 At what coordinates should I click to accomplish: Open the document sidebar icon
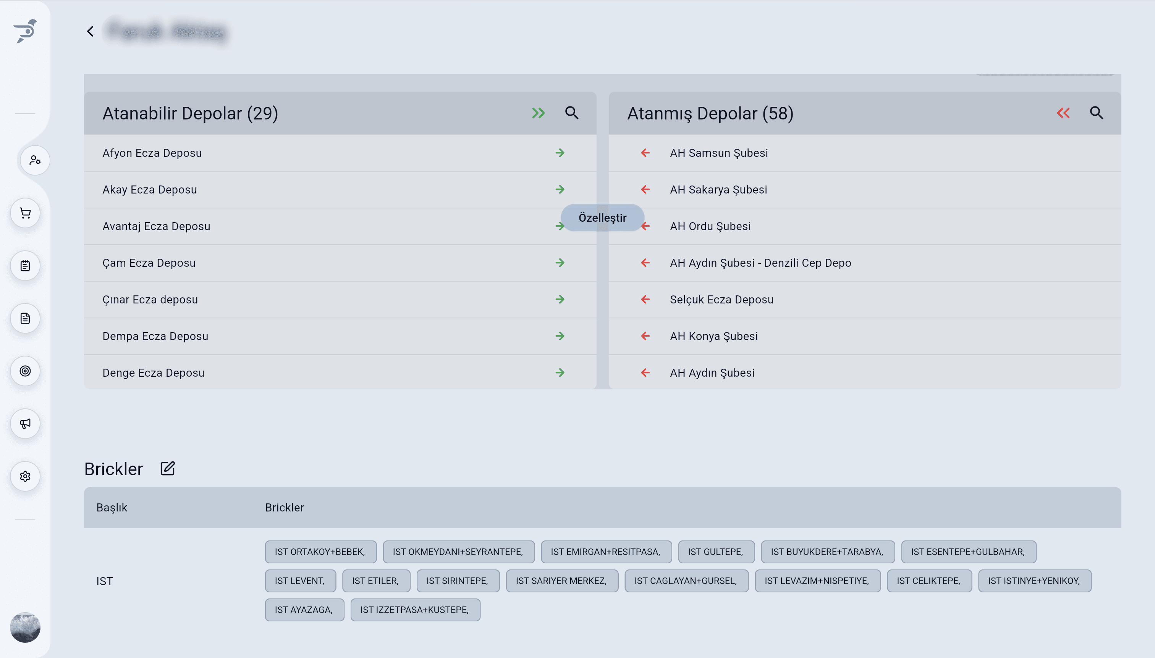25,318
